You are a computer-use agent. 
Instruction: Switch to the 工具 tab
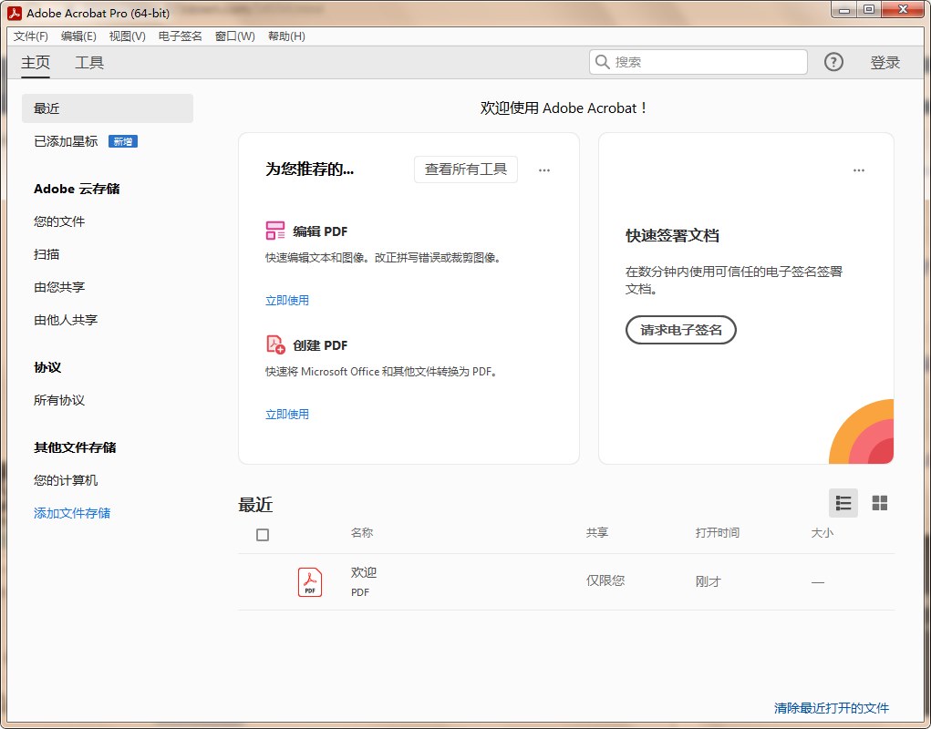click(x=89, y=63)
